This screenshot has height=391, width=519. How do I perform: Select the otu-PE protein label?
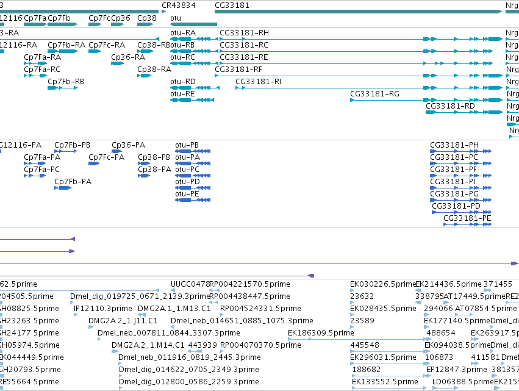tap(187, 195)
